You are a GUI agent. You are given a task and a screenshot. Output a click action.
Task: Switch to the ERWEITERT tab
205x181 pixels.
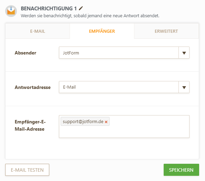166,31
